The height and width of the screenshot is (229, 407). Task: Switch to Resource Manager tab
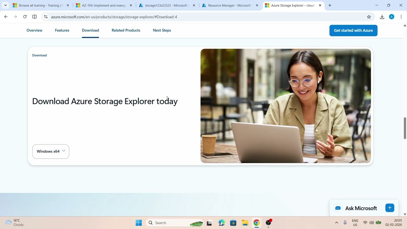pos(230,5)
